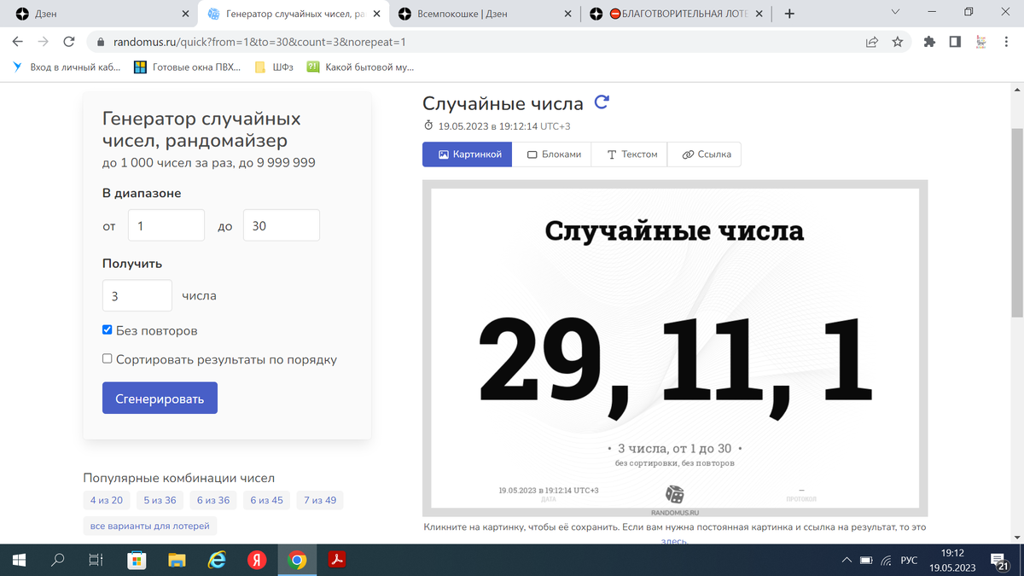Launch Internet Explorer from taskbar

217,560
